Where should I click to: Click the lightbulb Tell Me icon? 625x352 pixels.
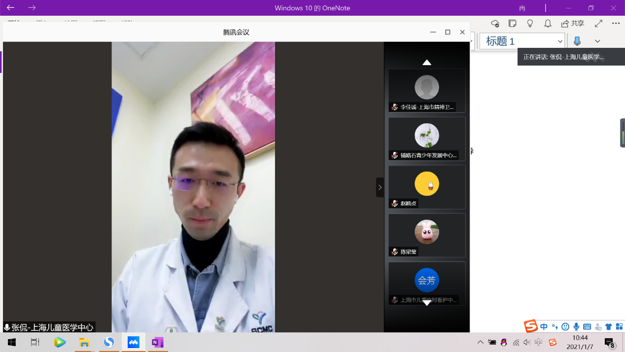coord(530,24)
